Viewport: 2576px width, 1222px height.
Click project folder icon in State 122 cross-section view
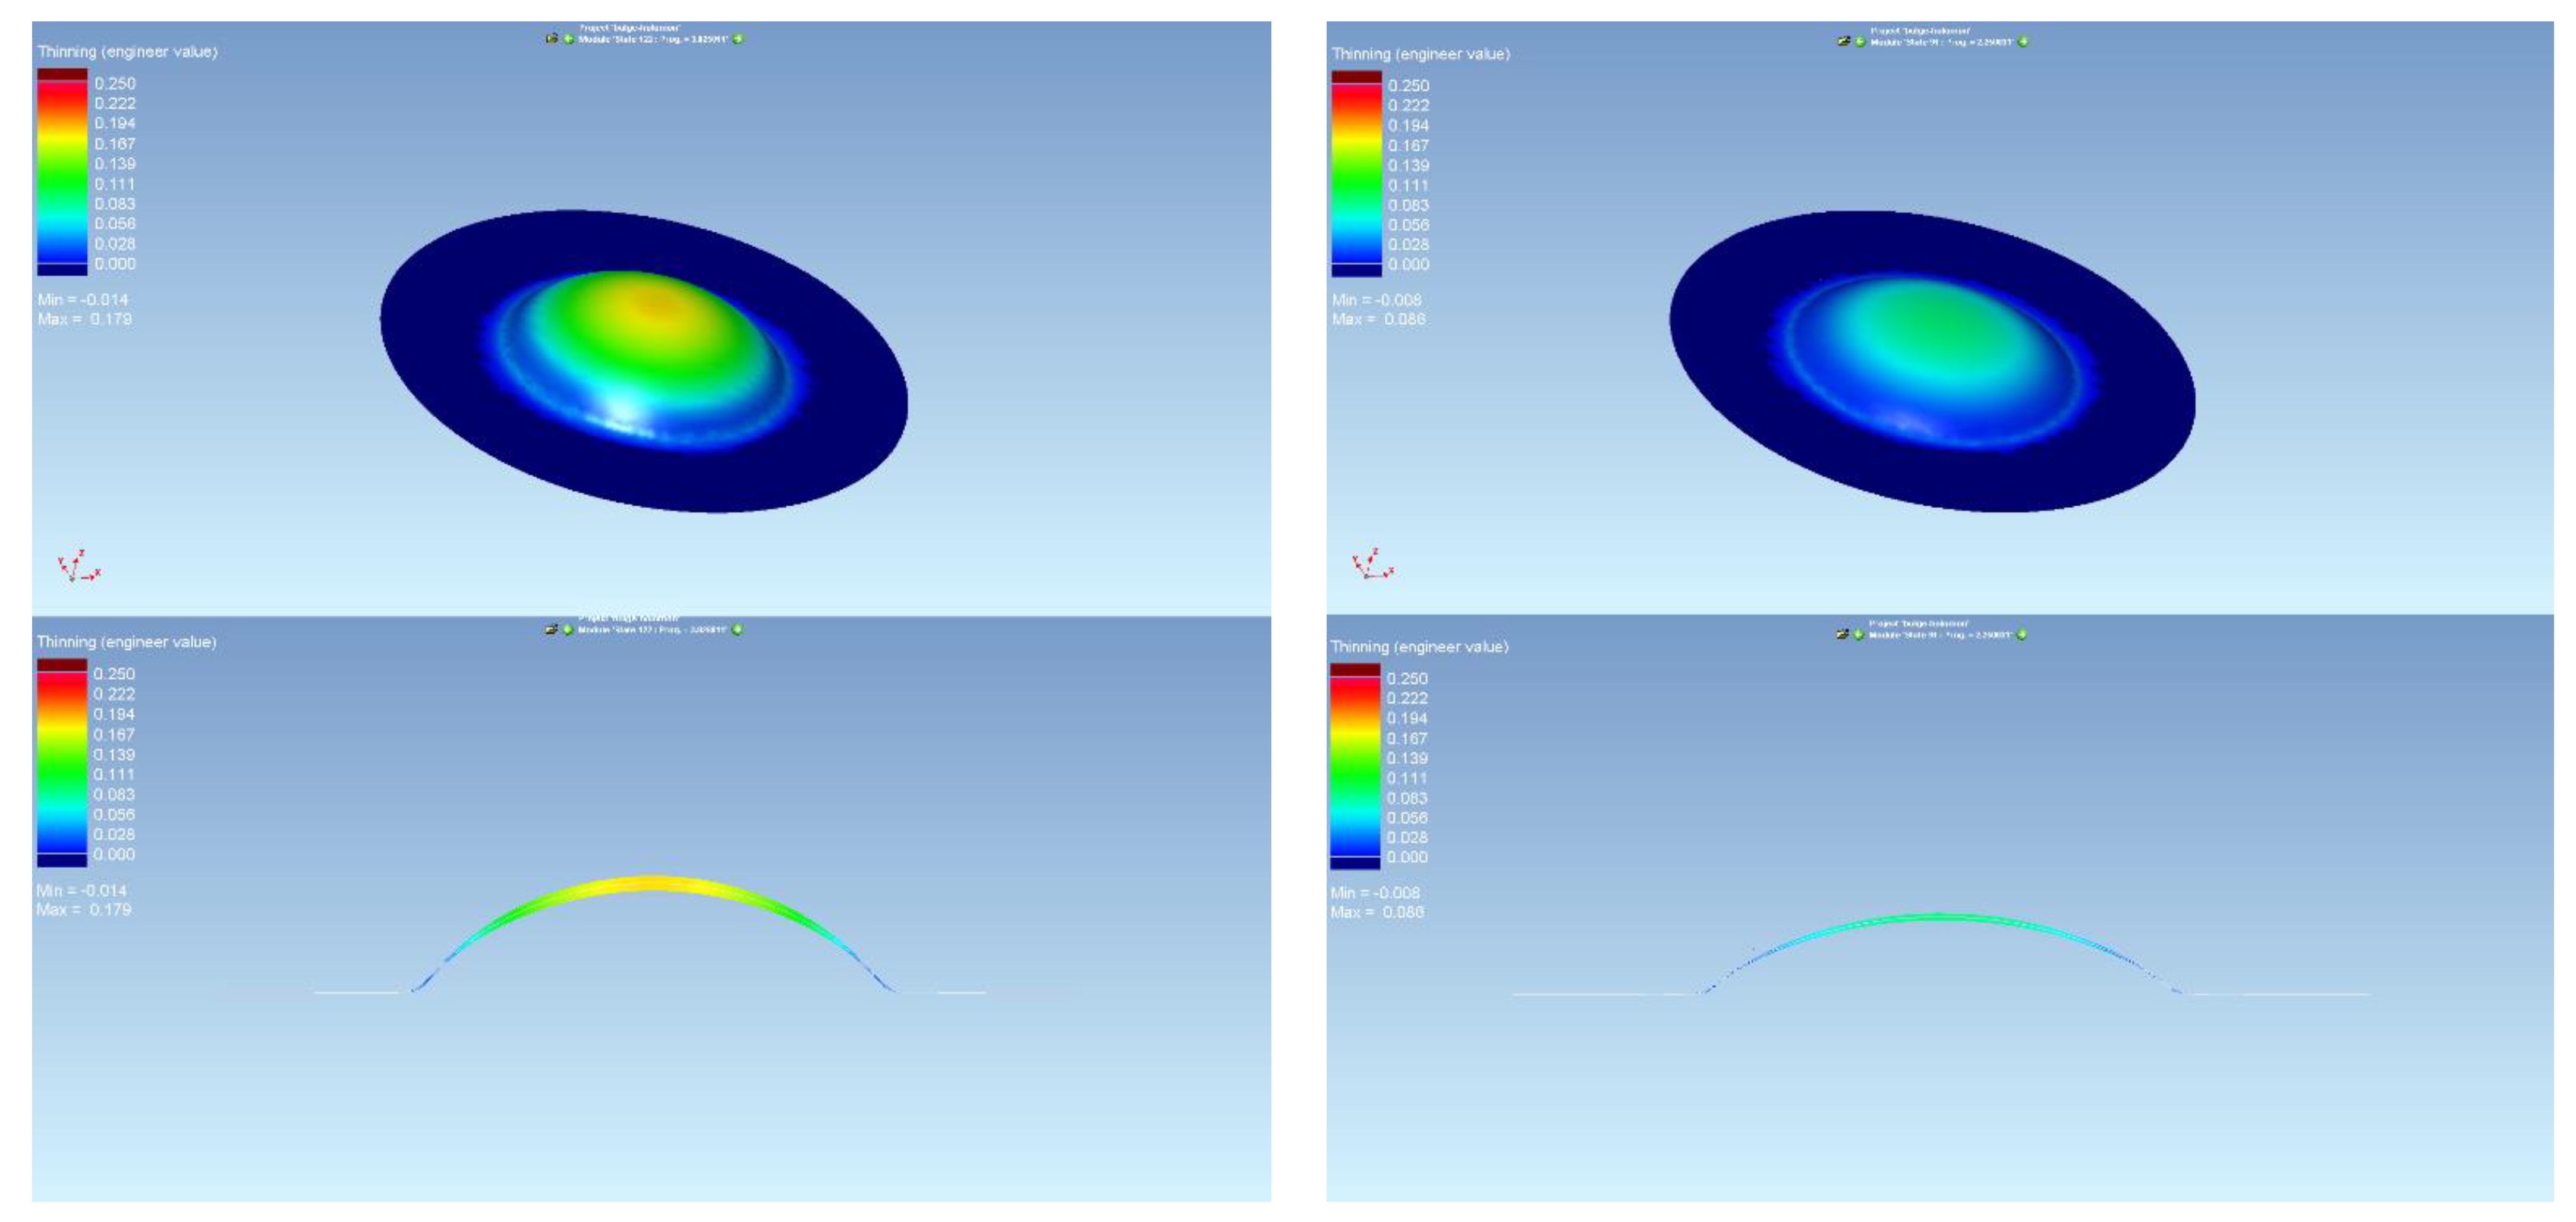tap(551, 629)
